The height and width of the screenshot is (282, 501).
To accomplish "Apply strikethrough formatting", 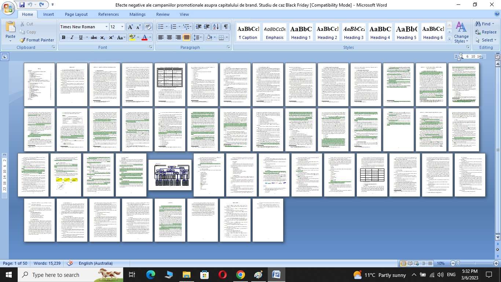I will 94,37.
